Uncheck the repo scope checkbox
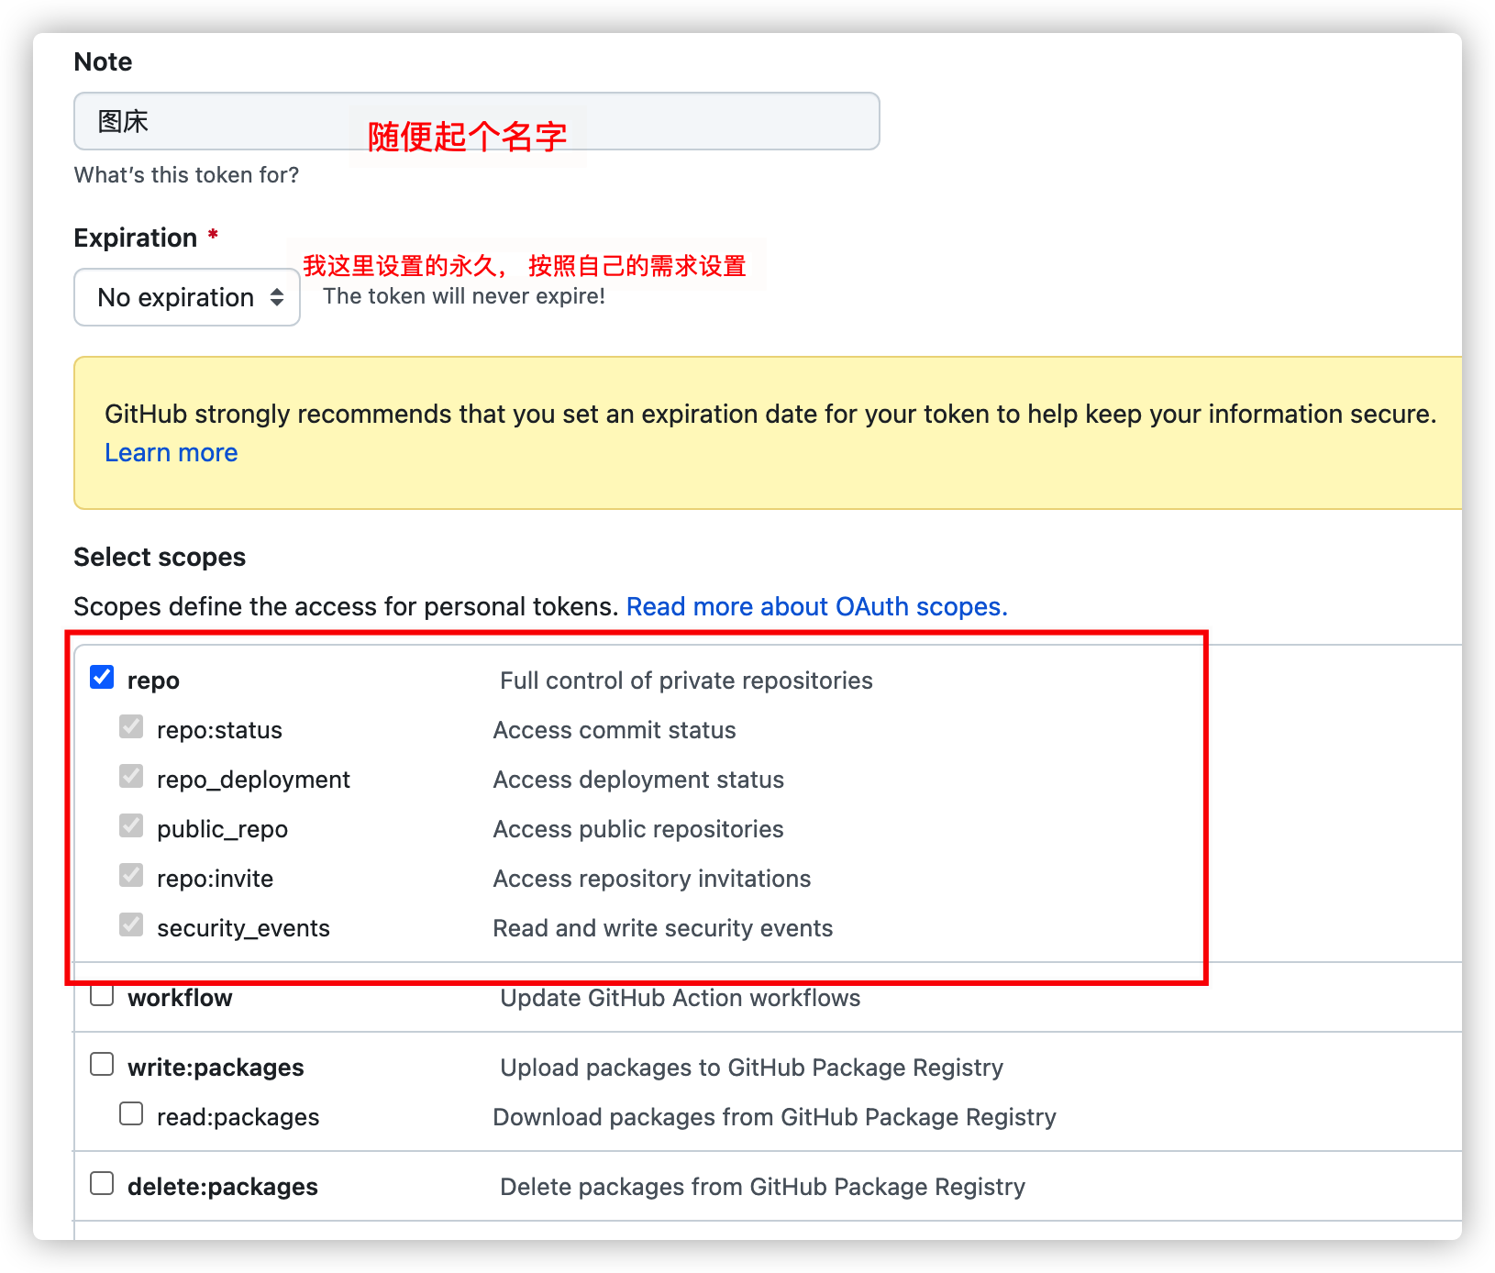The height and width of the screenshot is (1273, 1495). (x=102, y=678)
